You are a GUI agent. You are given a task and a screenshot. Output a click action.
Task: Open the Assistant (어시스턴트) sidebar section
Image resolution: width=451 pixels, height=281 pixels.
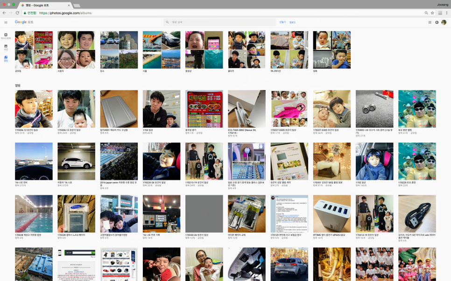point(6,36)
